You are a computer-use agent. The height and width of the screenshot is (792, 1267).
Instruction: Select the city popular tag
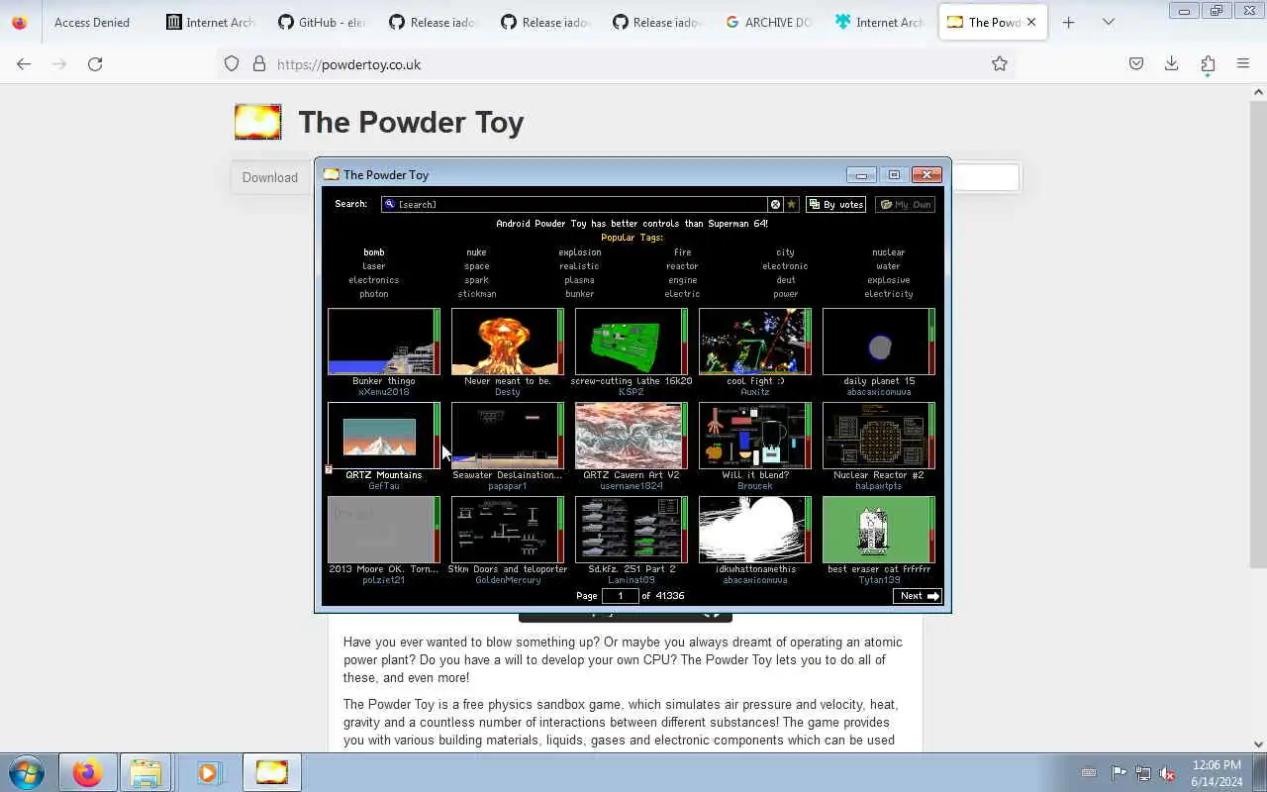[785, 252]
